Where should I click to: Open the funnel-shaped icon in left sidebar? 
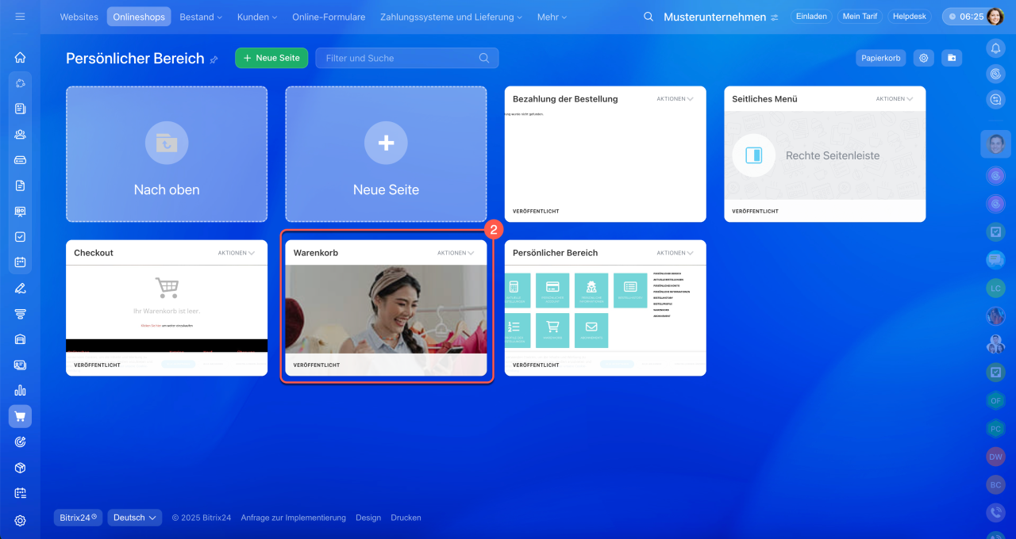(20, 313)
